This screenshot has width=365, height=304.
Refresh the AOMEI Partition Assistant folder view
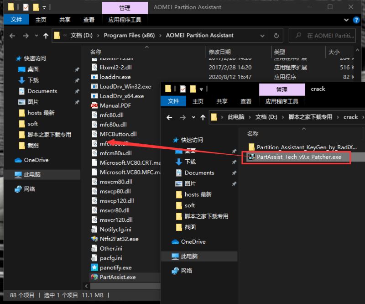[x=276, y=36]
